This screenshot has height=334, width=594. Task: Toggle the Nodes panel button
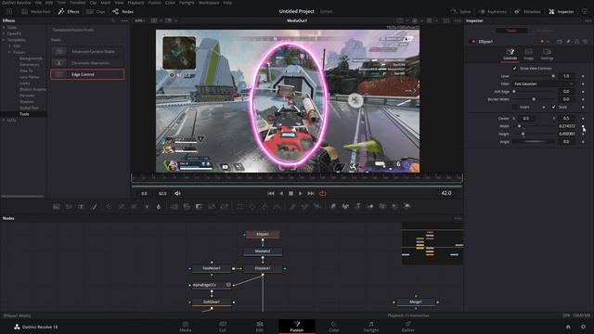123,12
